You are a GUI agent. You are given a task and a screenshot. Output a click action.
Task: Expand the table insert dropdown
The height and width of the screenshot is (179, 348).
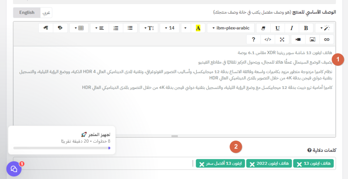tap(79, 28)
